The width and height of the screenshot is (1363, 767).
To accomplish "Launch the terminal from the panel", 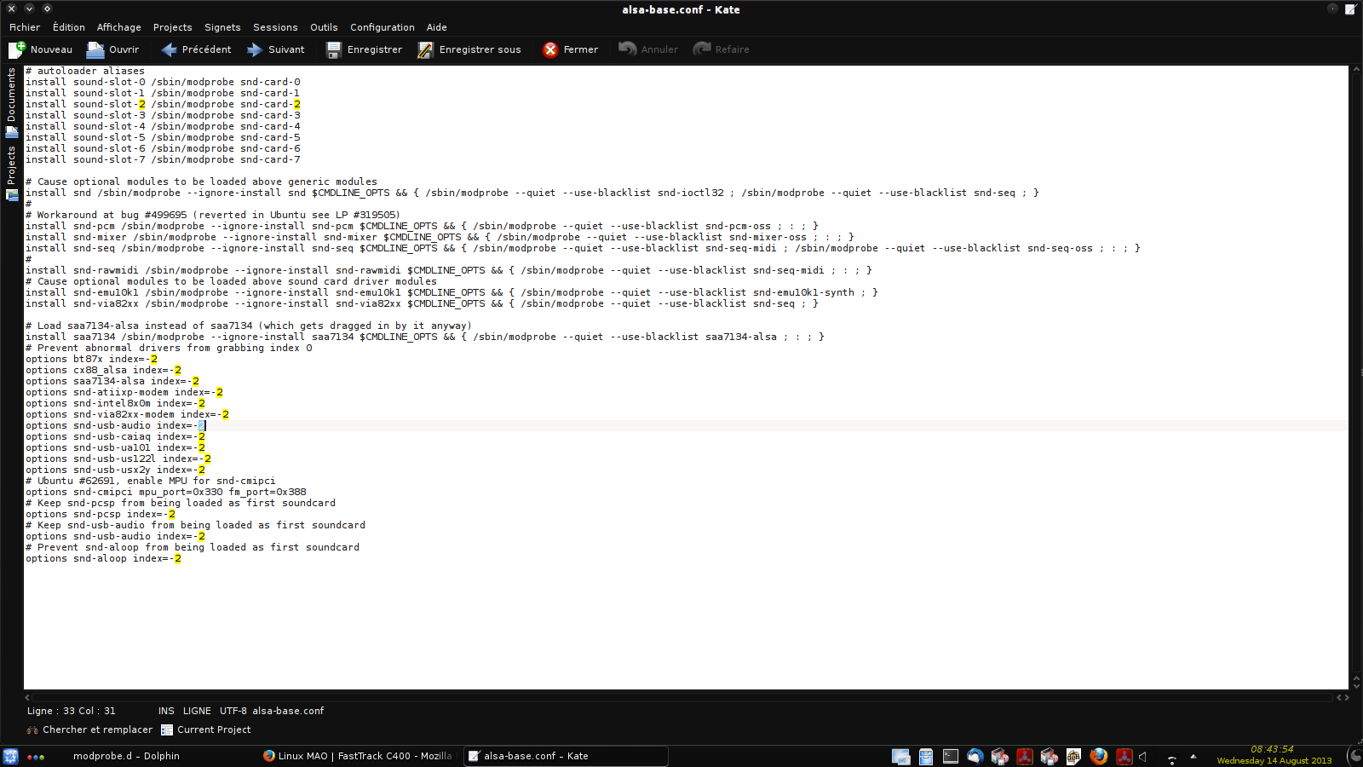I will [951, 756].
